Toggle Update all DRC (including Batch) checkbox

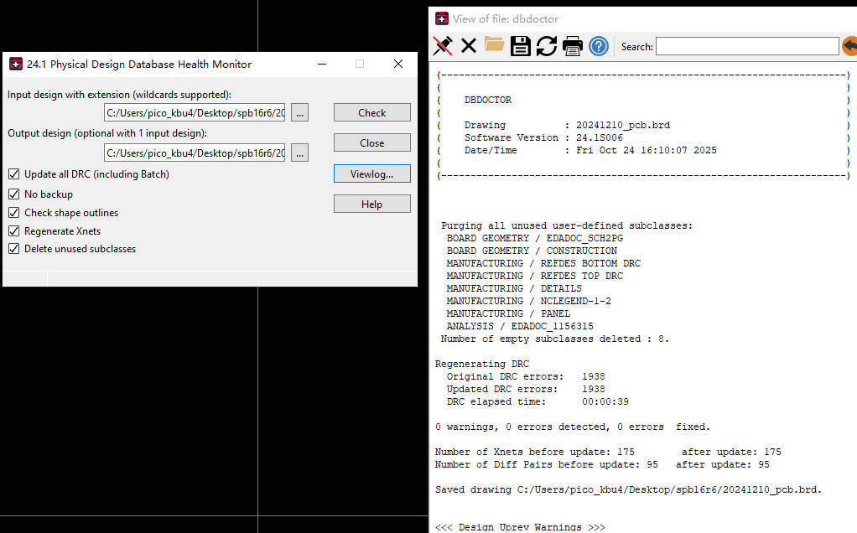coord(14,174)
